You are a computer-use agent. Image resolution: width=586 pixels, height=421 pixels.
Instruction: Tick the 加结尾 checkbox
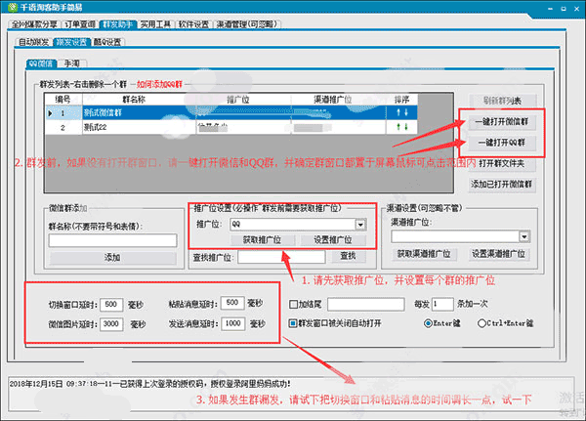coord(293,304)
